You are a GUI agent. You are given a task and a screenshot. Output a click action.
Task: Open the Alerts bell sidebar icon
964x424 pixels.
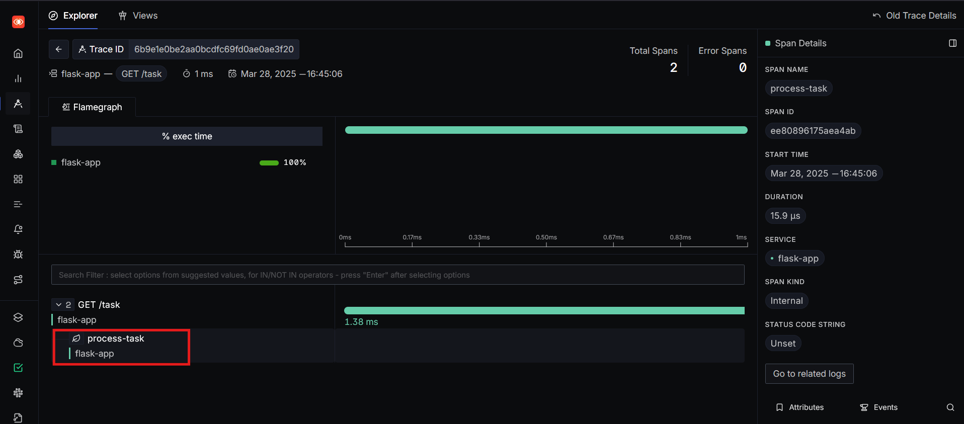click(x=18, y=229)
